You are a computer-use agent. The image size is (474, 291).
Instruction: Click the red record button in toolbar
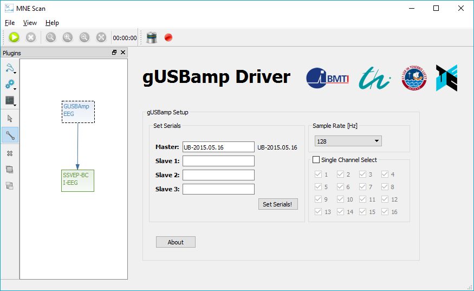(168, 37)
